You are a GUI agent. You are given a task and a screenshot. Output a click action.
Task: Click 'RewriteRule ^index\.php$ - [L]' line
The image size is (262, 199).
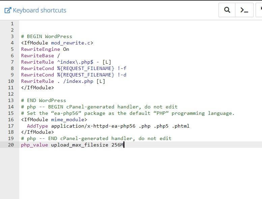click(66, 62)
